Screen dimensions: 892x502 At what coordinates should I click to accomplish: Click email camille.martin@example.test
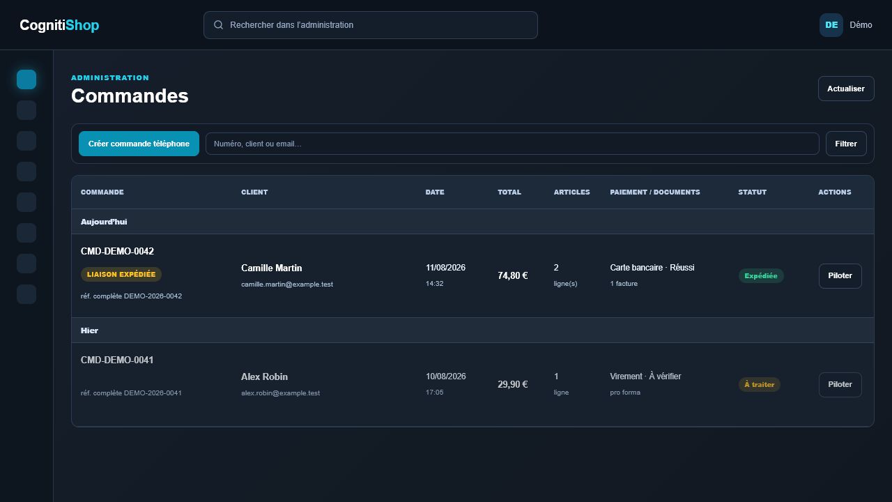(x=287, y=284)
